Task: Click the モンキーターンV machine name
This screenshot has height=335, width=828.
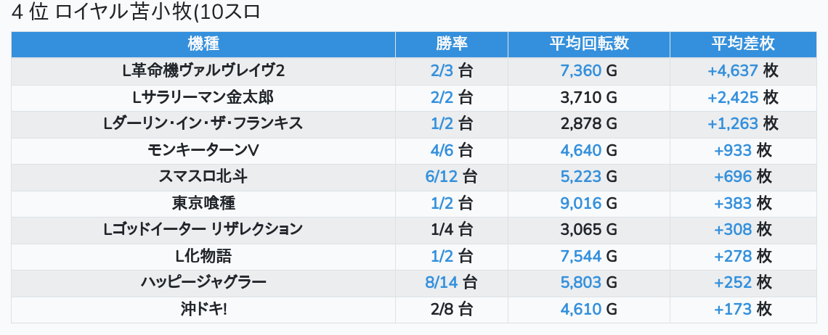Action: click(203, 150)
